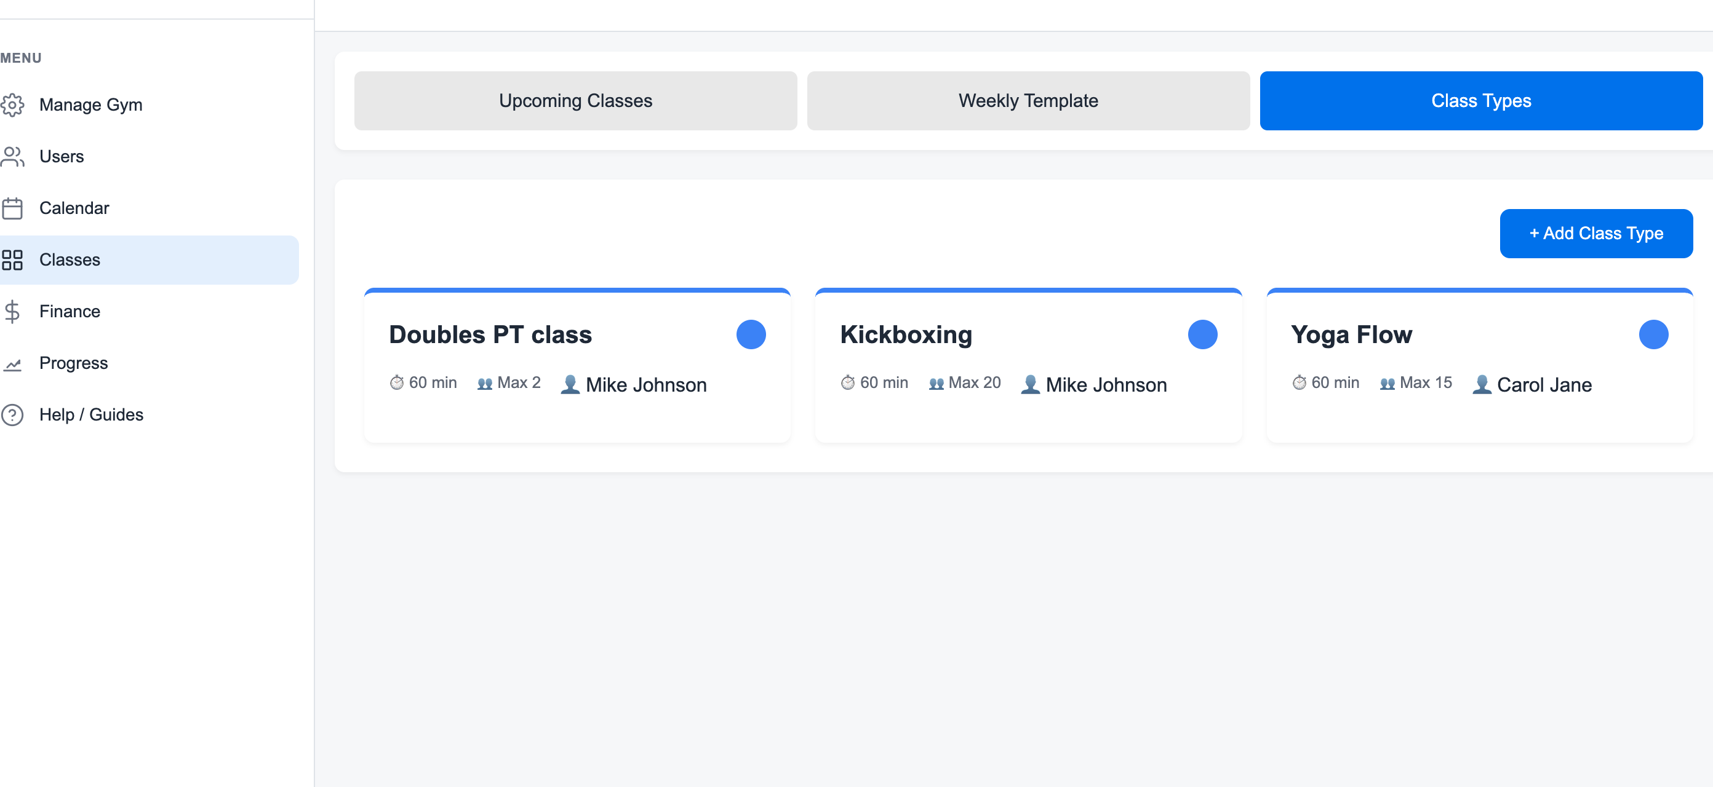
Task: Click the stopwatch icon on Kickboxing card
Action: tap(848, 382)
